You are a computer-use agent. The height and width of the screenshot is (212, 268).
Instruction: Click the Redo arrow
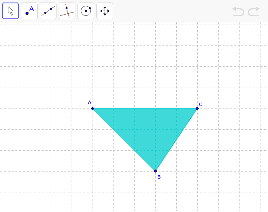pos(254,11)
